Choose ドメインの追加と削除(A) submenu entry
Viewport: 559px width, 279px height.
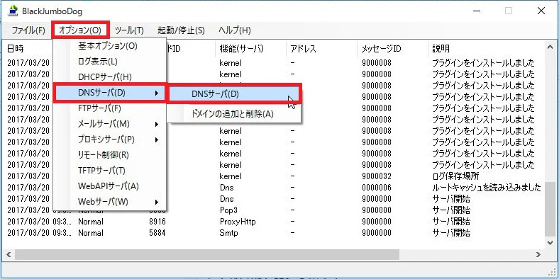[x=235, y=114]
